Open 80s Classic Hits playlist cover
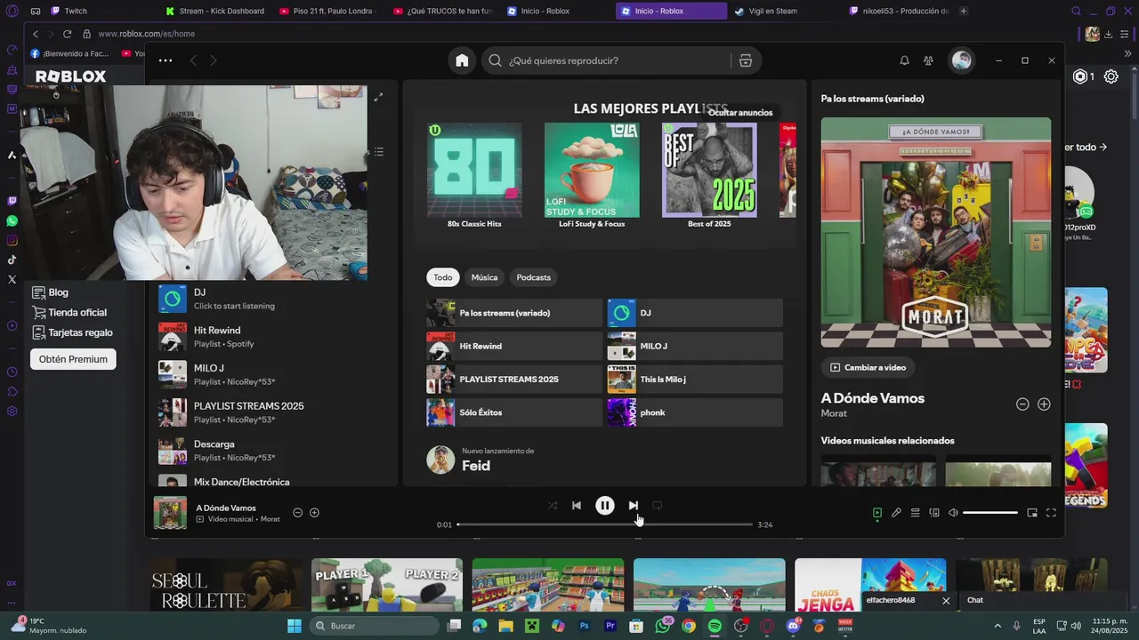Screen dimensions: 1139x640 coord(474,170)
